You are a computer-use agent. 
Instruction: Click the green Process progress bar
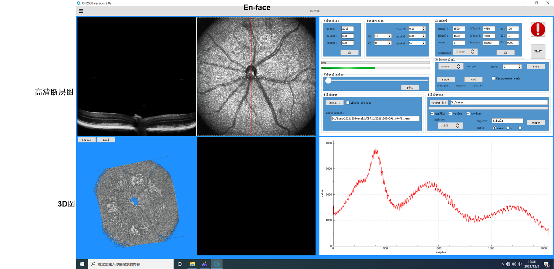click(376, 68)
